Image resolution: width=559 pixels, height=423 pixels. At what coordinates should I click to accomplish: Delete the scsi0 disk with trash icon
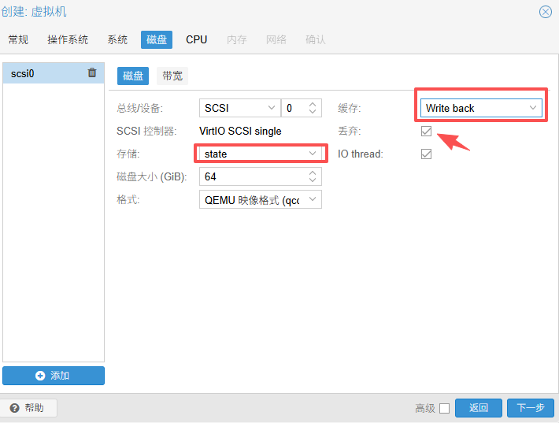pyautogui.click(x=92, y=73)
